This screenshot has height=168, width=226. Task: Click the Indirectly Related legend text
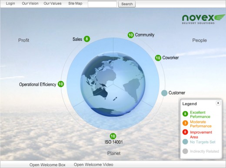click(x=204, y=152)
